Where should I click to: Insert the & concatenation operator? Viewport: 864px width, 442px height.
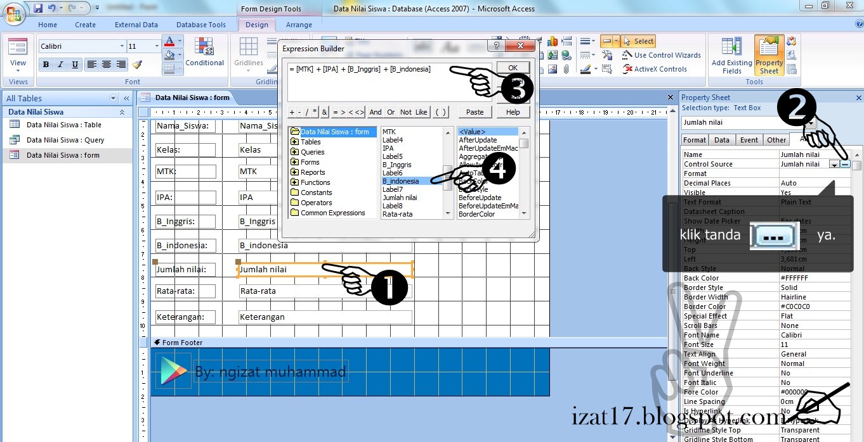pyautogui.click(x=325, y=112)
